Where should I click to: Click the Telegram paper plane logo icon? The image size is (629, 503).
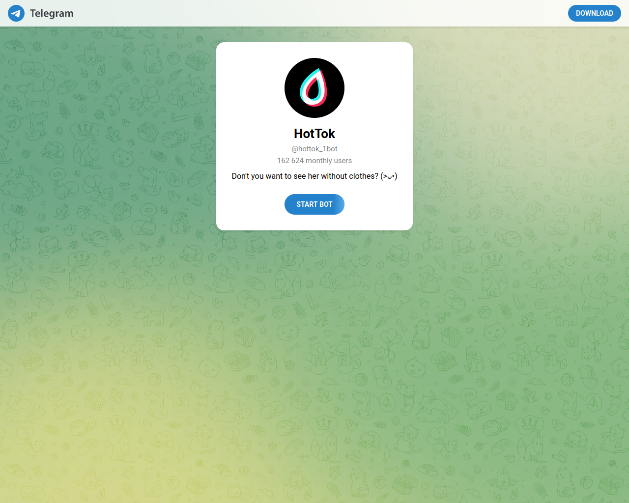[16, 13]
